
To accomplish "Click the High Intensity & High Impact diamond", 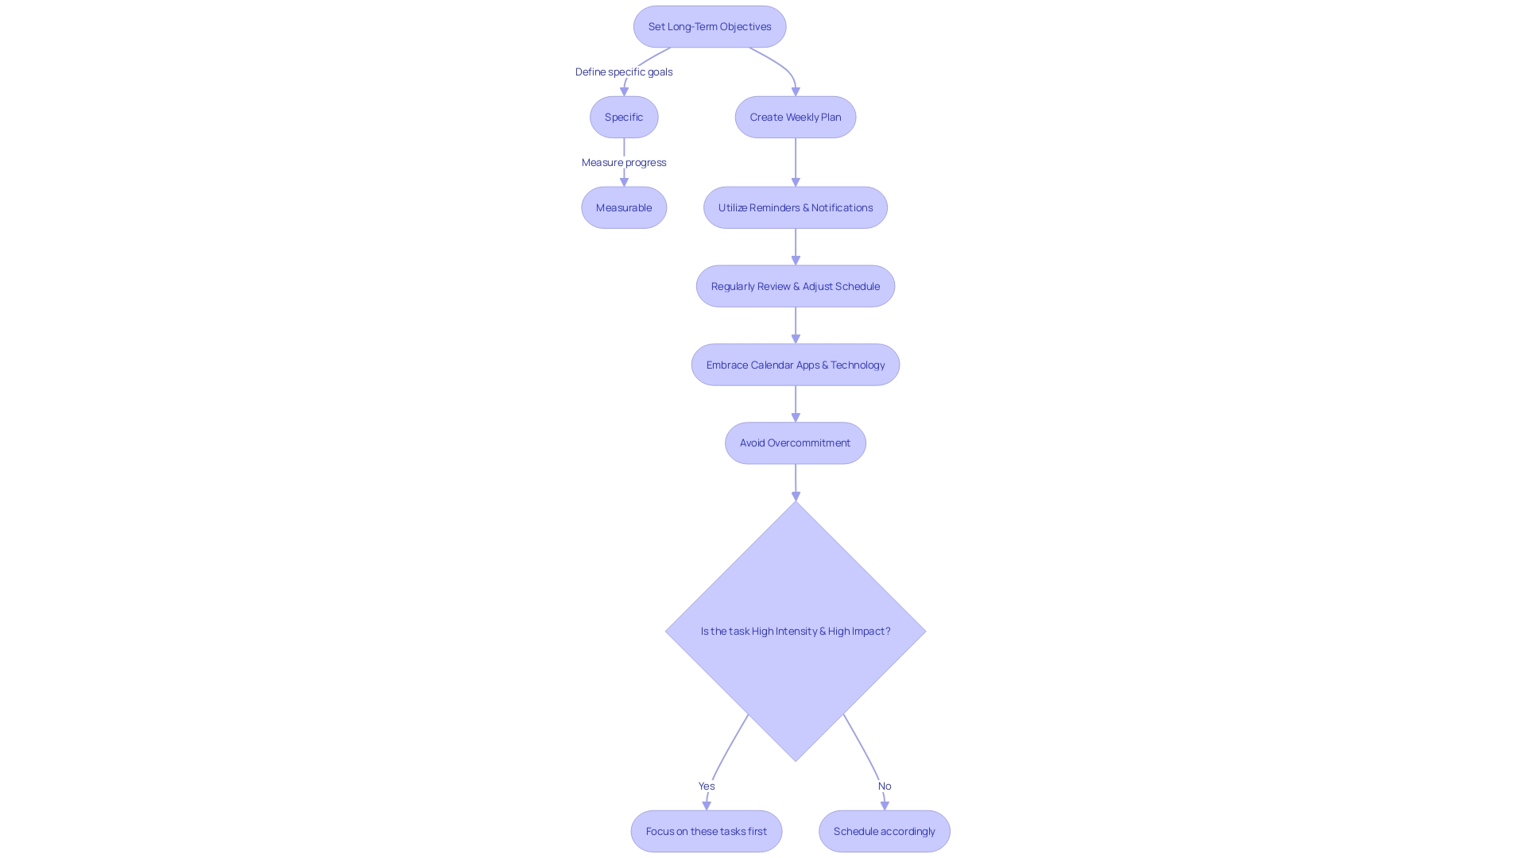I will pos(796,631).
